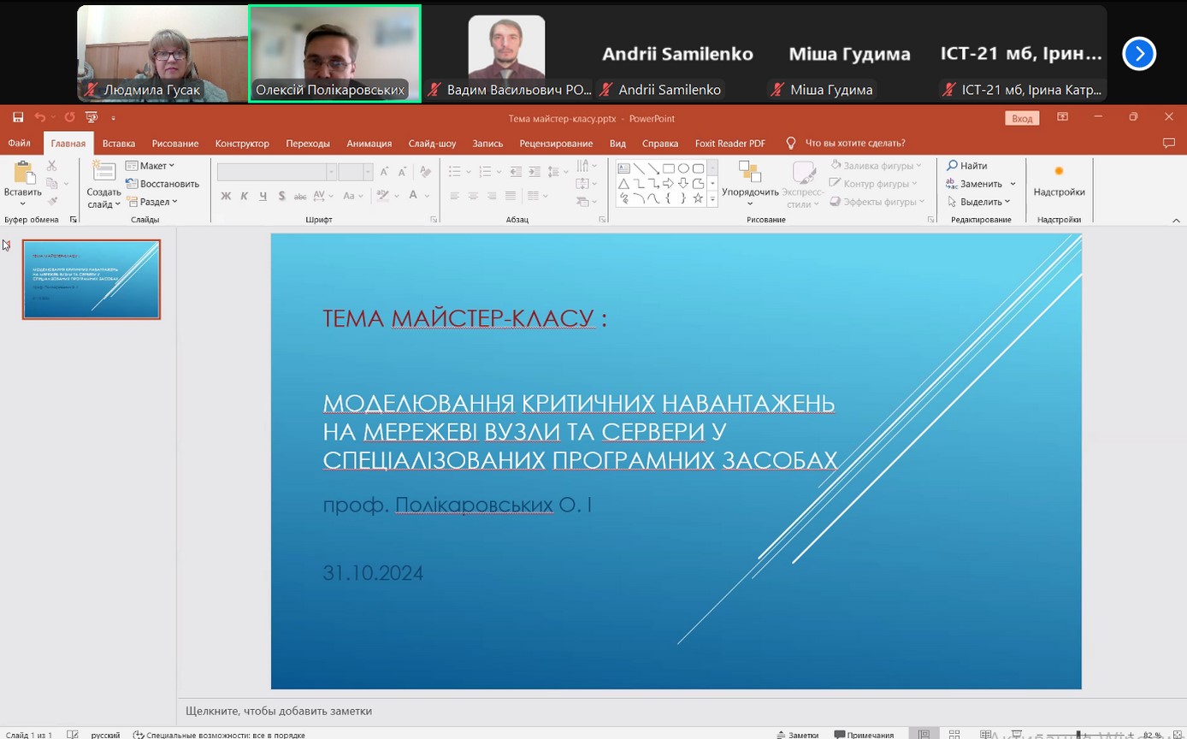Open the comments pane icon in ribbon corner
Viewport: 1187px width, 739px height.
tap(1169, 143)
